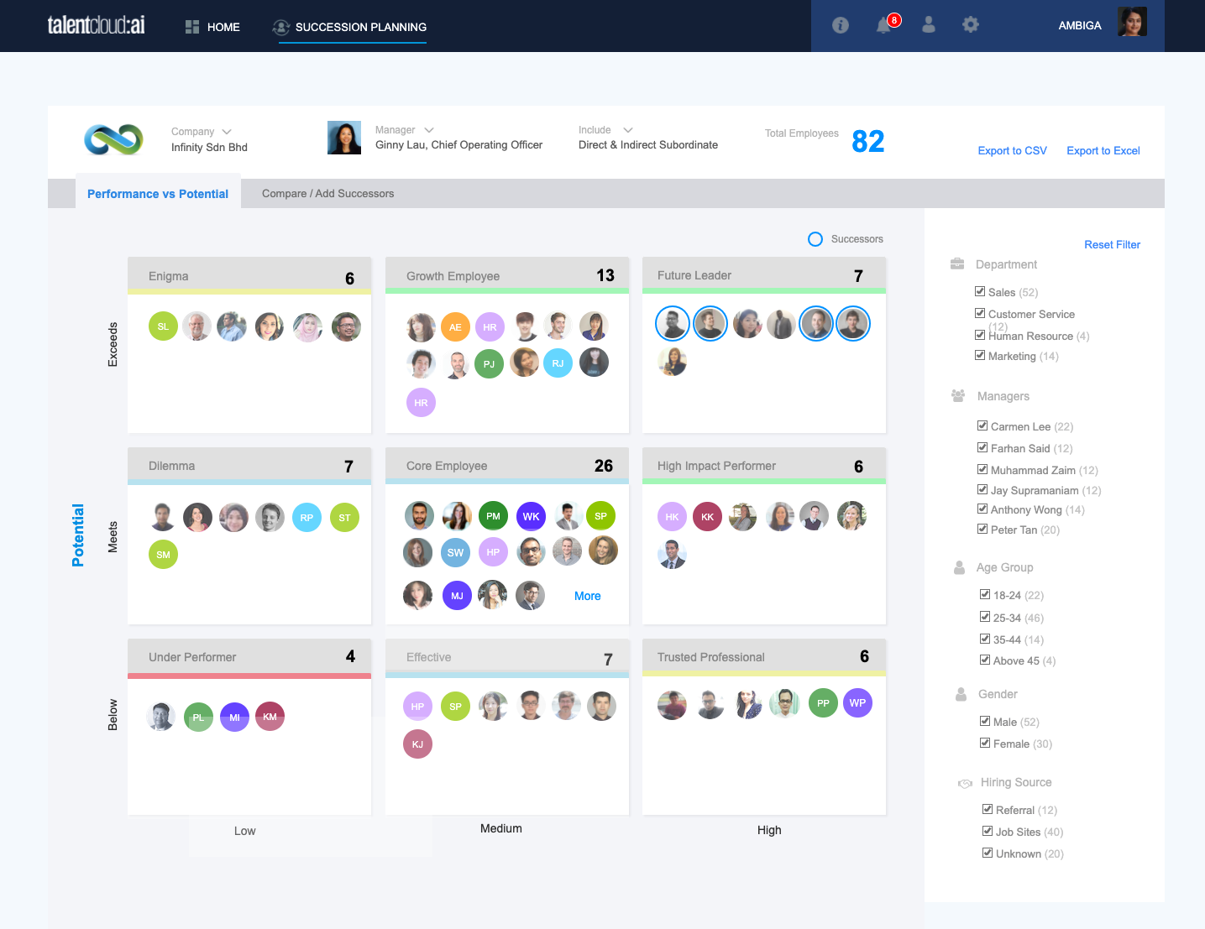
Task: Uncheck the Sales department checkbox
Action: [980, 291]
